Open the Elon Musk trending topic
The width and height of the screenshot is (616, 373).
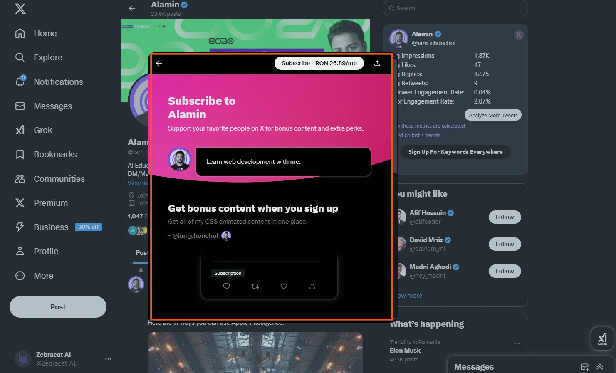pyautogui.click(x=405, y=351)
